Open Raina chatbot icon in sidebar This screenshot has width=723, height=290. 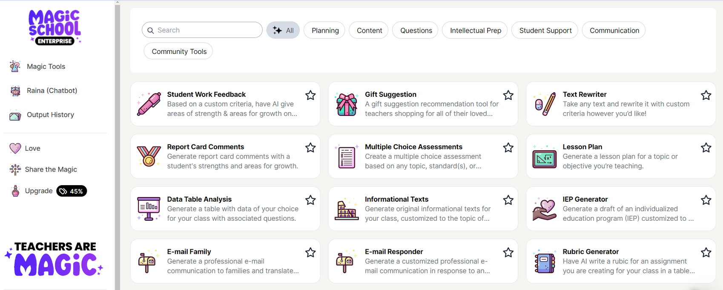point(15,91)
